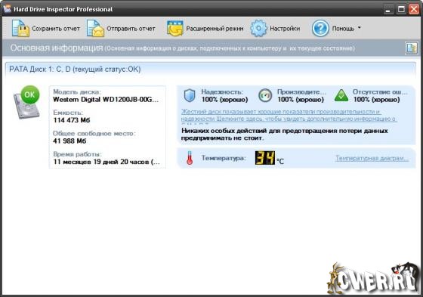Click the Send report envelope icon
423x297 pixels.
coord(95,28)
